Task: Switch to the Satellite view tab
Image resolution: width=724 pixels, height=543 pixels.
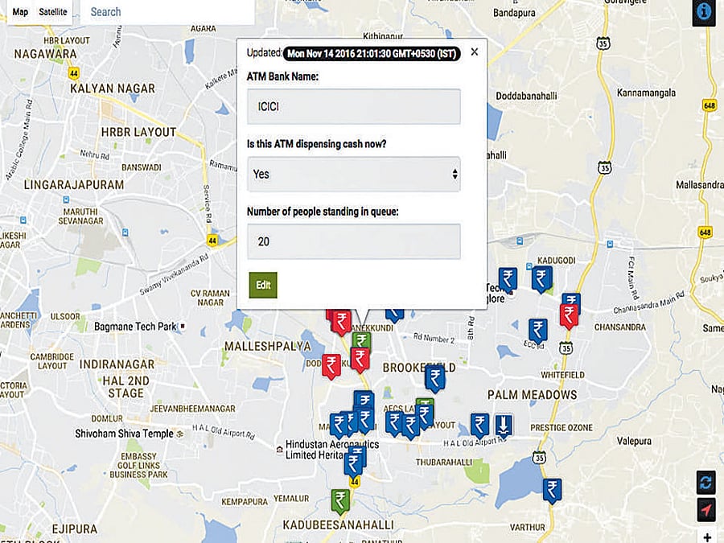Action: point(54,12)
